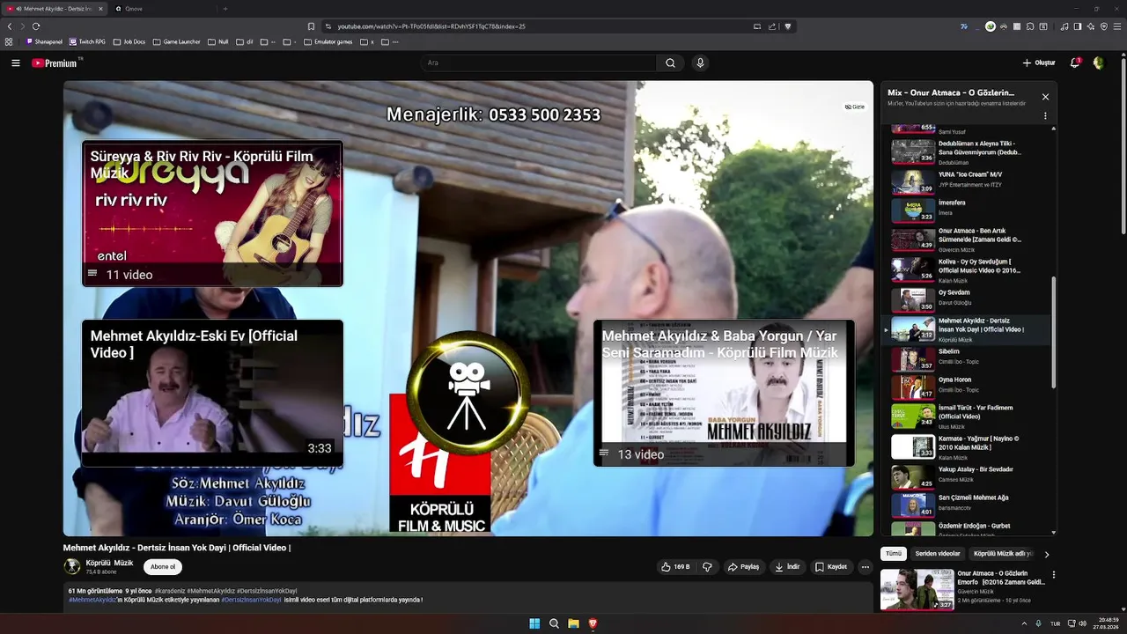Image resolution: width=1127 pixels, height=634 pixels.
Task: Open the Twitch RPG bookmark
Action: pos(87,41)
